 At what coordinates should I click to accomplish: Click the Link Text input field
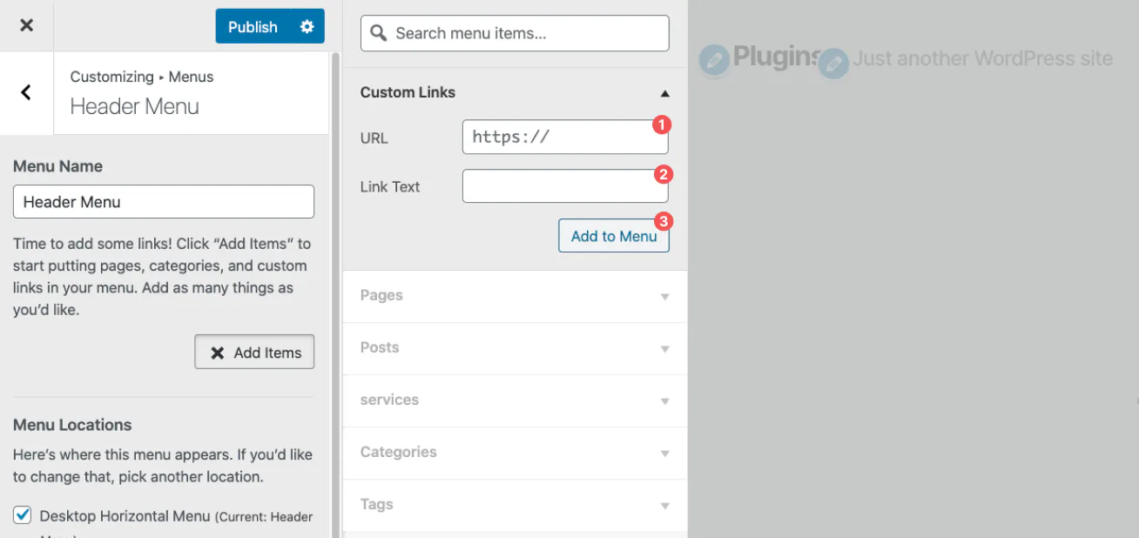point(565,186)
